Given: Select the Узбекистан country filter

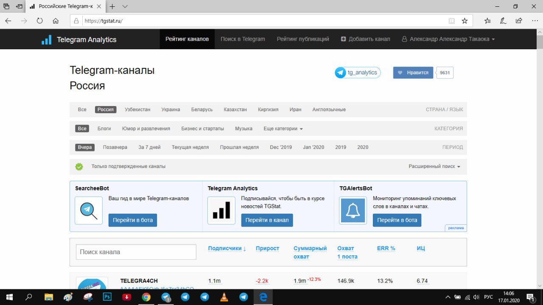Looking at the screenshot, I should point(137,109).
